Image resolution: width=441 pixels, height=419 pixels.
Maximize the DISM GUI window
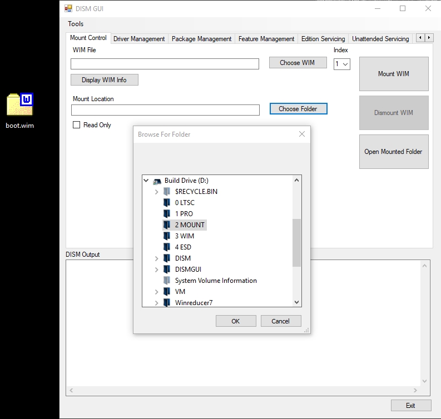[403, 8]
